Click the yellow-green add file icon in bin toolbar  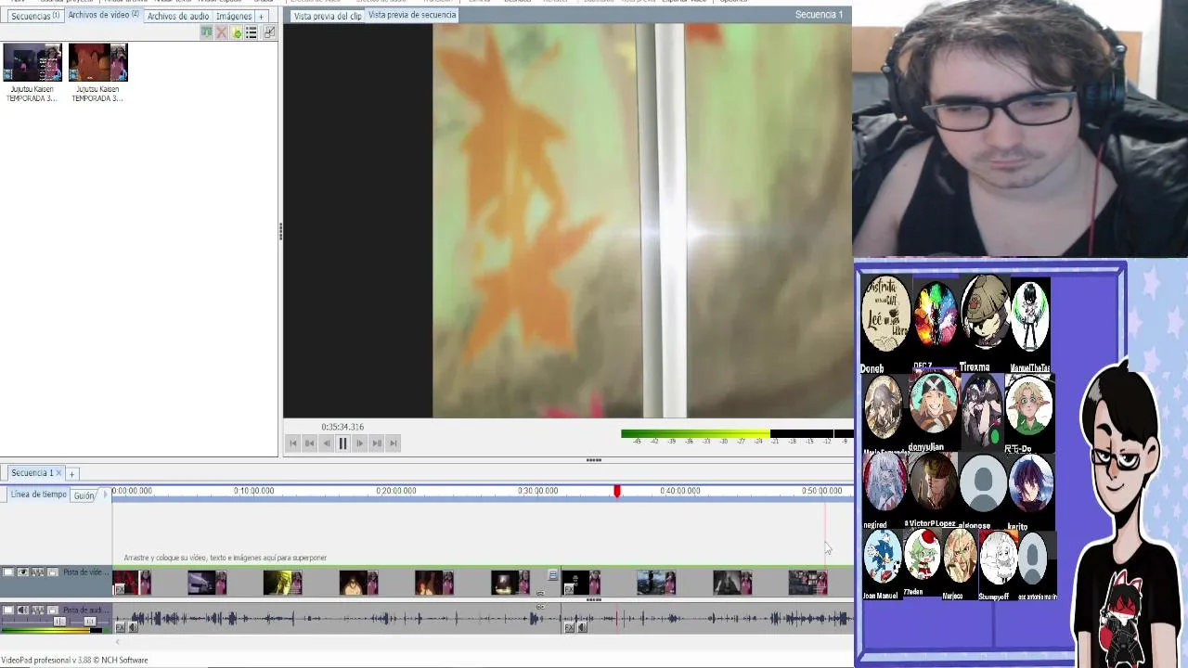click(x=236, y=32)
